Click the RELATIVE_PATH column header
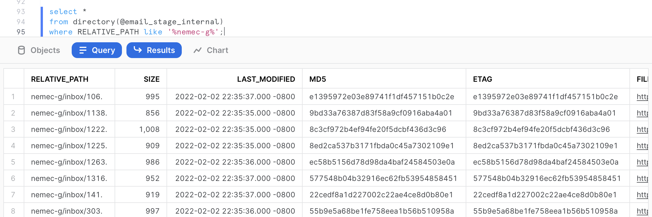 (60, 79)
